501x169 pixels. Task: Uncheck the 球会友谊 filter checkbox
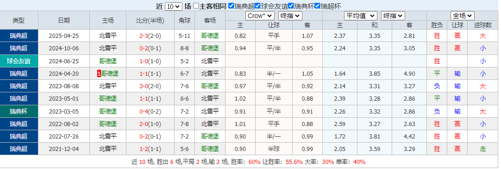[x=258, y=6]
